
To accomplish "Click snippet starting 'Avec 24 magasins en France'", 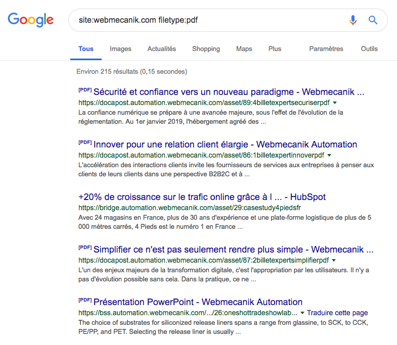I will pos(225,222).
